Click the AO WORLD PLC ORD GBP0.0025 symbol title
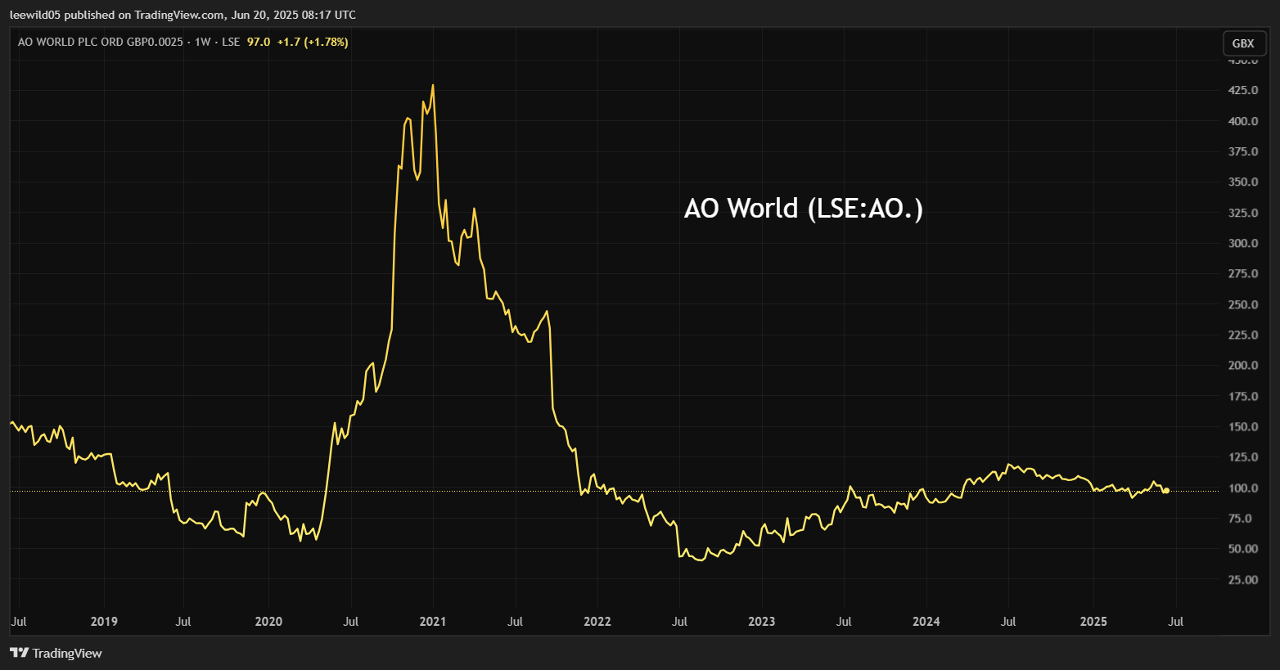 [x=101, y=42]
